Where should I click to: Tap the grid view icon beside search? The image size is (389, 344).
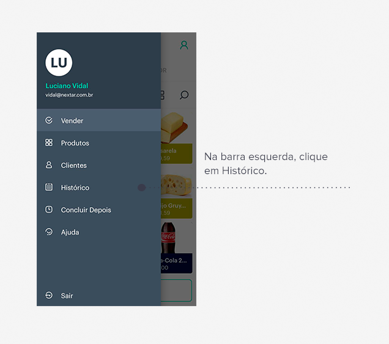[x=163, y=95]
